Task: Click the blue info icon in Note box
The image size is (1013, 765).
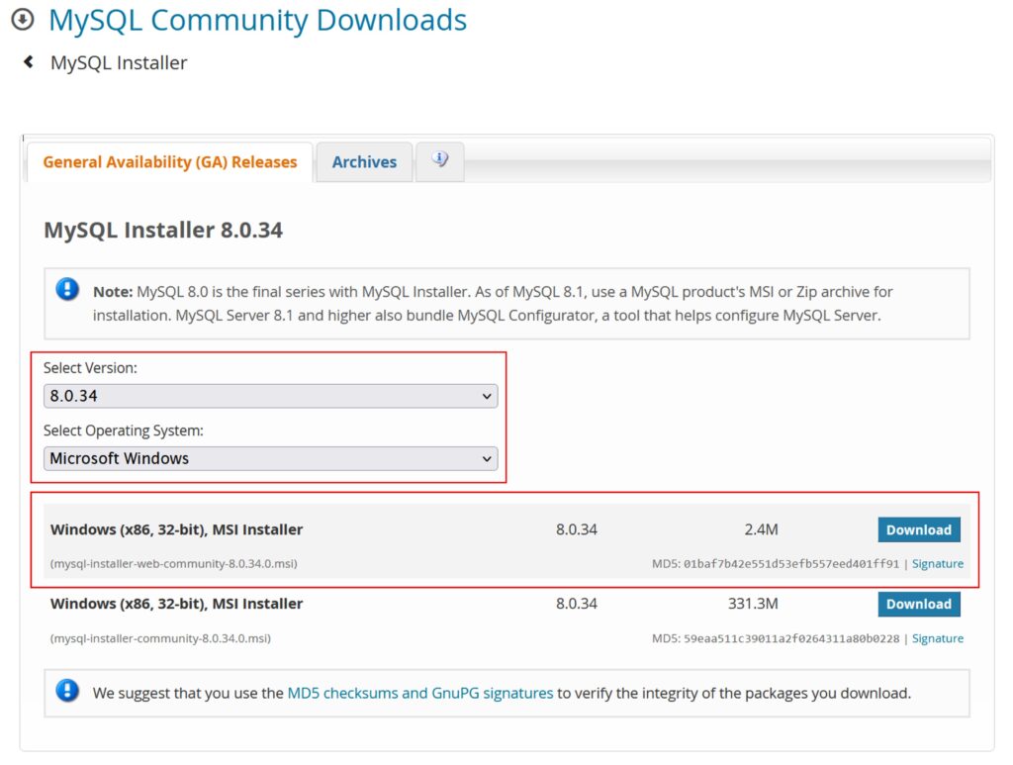Action: 67,290
